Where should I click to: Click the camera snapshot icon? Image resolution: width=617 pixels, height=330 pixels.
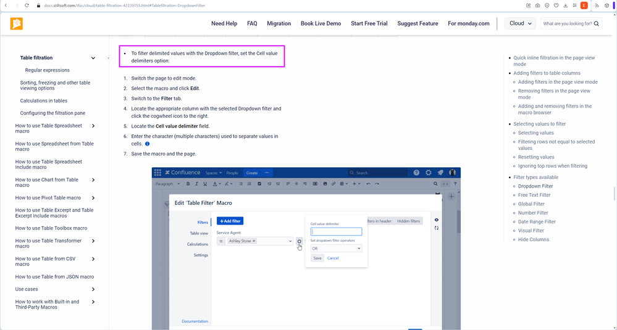point(538,6)
